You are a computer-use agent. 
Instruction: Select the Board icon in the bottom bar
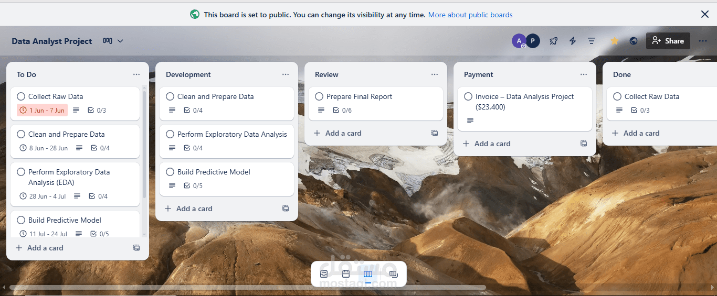[368, 274]
